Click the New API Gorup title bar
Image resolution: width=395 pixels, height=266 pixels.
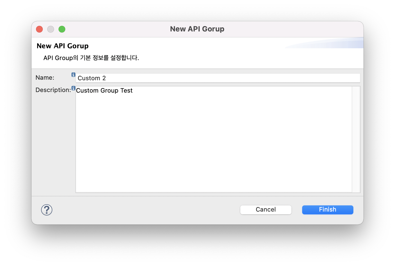[x=197, y=29]
